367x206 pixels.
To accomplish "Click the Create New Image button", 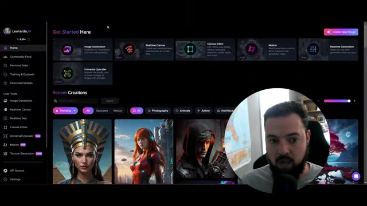I will tap(341, 32).
